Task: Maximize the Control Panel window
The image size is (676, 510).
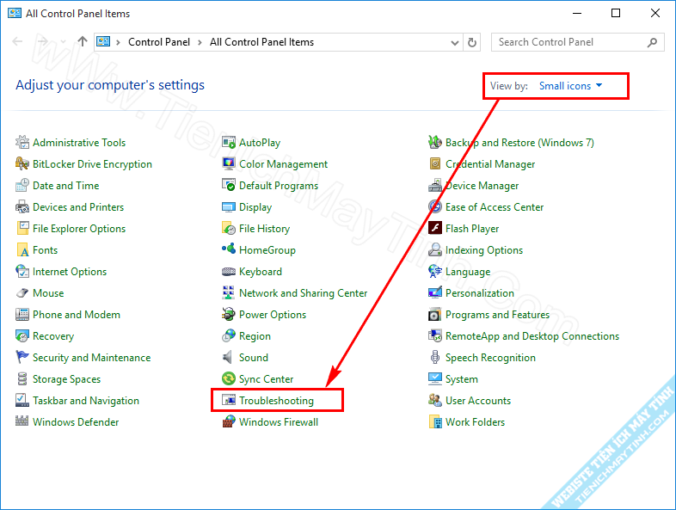Action: click(616, 13)
